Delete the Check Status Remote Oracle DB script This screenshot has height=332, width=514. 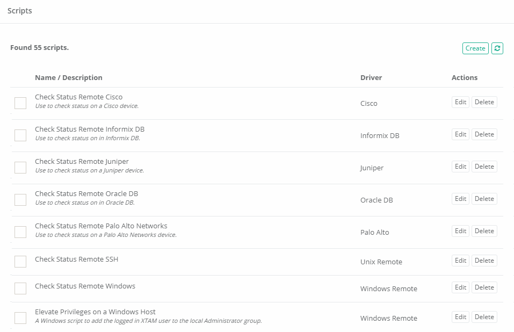[484, 199]
